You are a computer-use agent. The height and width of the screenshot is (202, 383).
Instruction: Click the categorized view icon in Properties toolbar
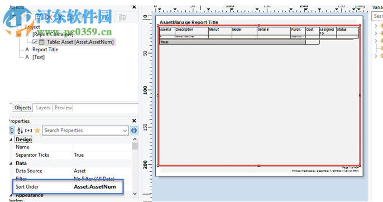click(x=12, y=131)
